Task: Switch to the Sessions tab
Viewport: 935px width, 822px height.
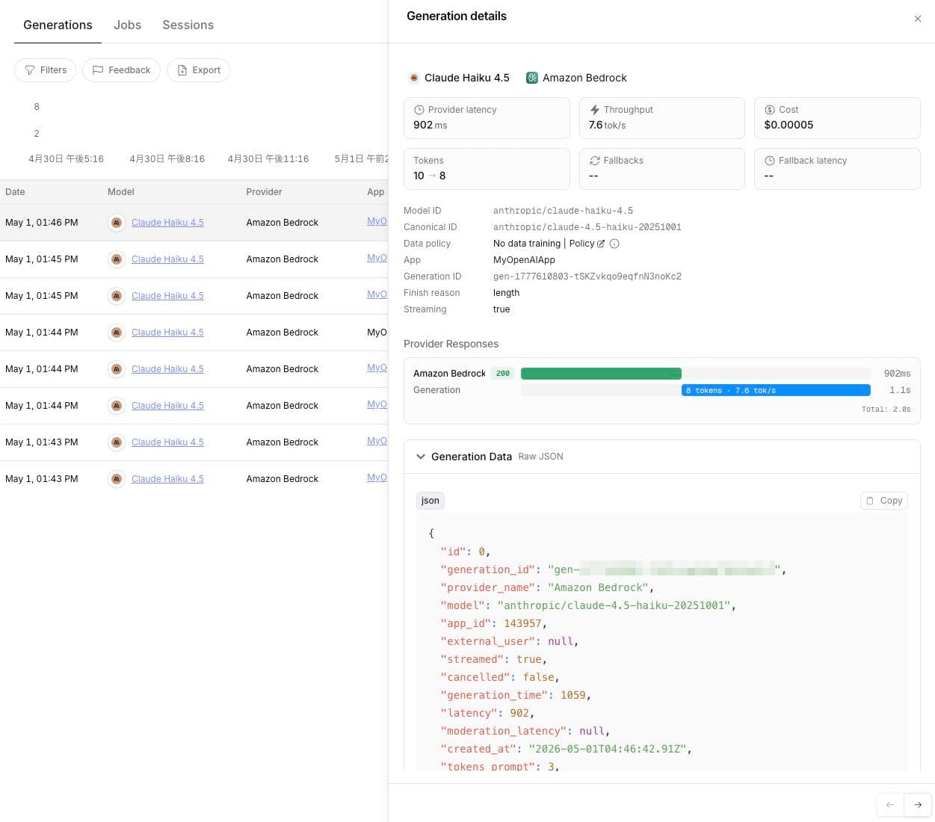Action: 188,25
